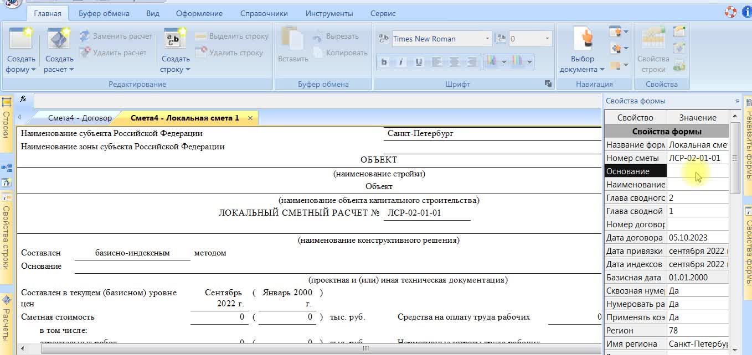
Task: Open help via the lifebuoy icon
Action: (731, 12)
